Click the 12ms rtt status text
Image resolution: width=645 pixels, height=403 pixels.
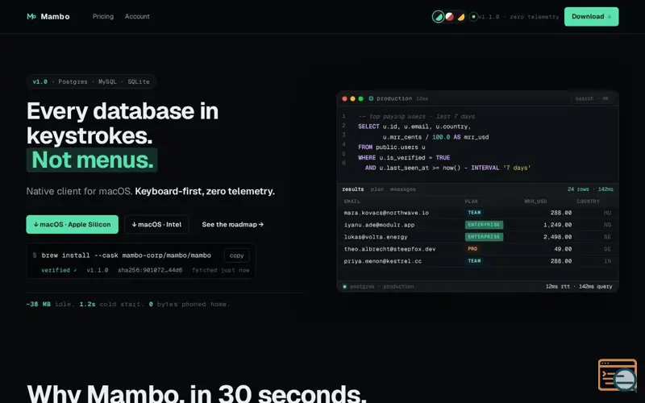tap(557, 287)
